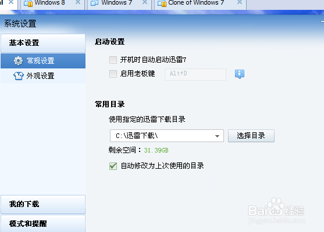Click the 系统设置 window title

click(x=20, y=24)
